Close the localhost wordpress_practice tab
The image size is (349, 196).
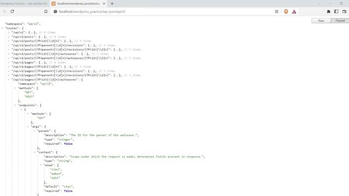tap(104, 4)
